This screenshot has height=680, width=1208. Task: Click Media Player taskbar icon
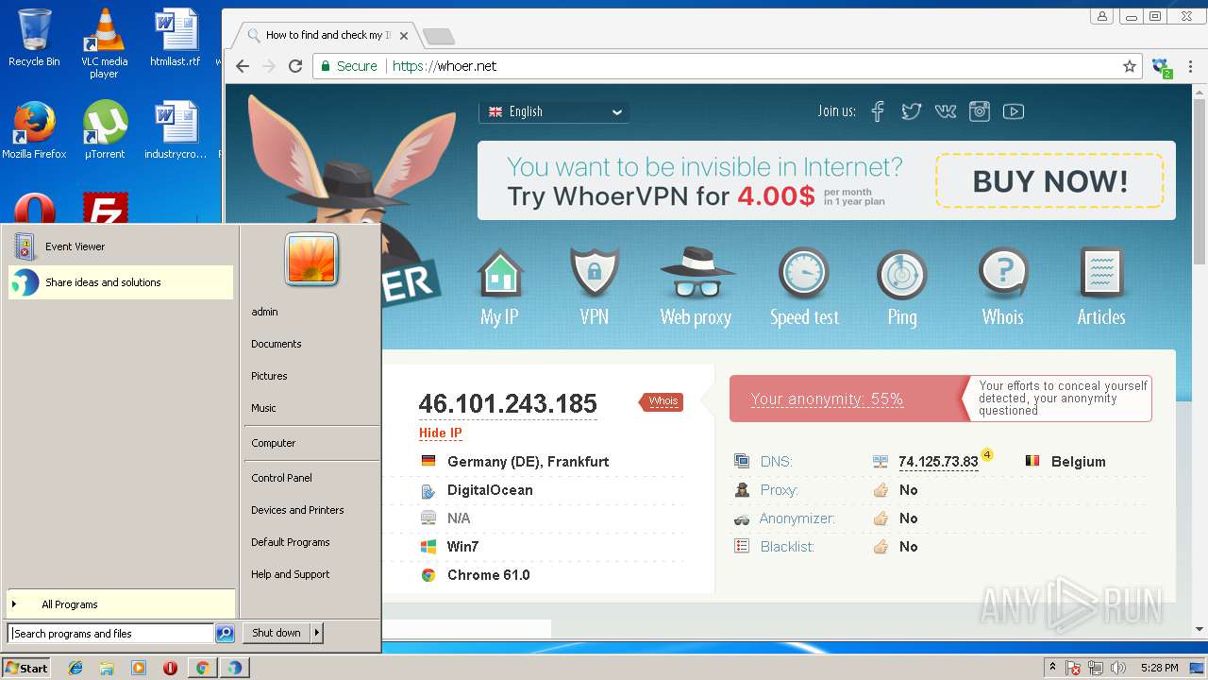click(139, 668)
